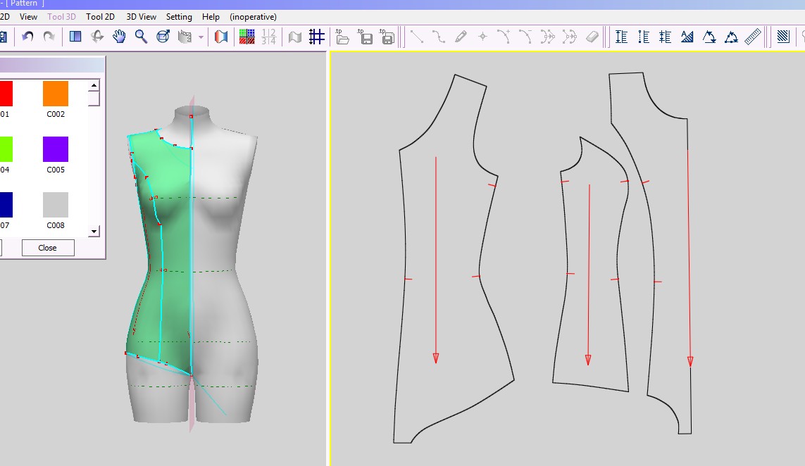The width and height of the screenshot is (805, 466).
Task: Select the magnifier zoom tool
Action: pos(141,37)
